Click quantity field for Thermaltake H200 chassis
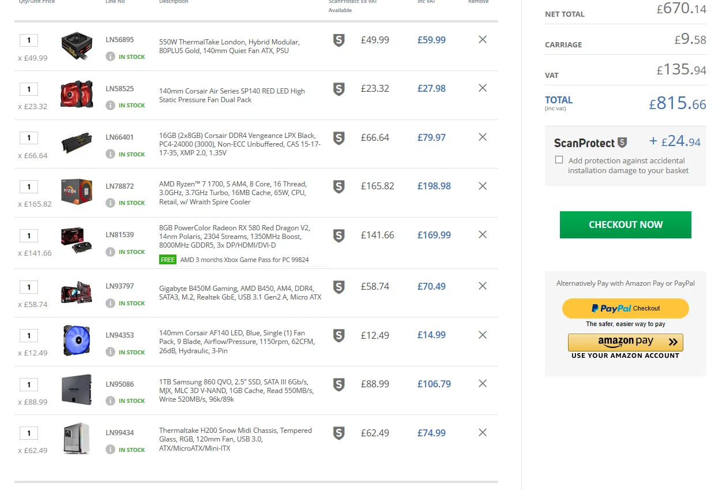 [29, 433]
